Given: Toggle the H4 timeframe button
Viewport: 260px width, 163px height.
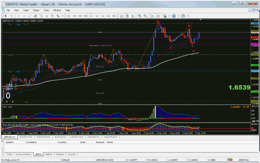Looking at the screenshot, I should [97, 16].
